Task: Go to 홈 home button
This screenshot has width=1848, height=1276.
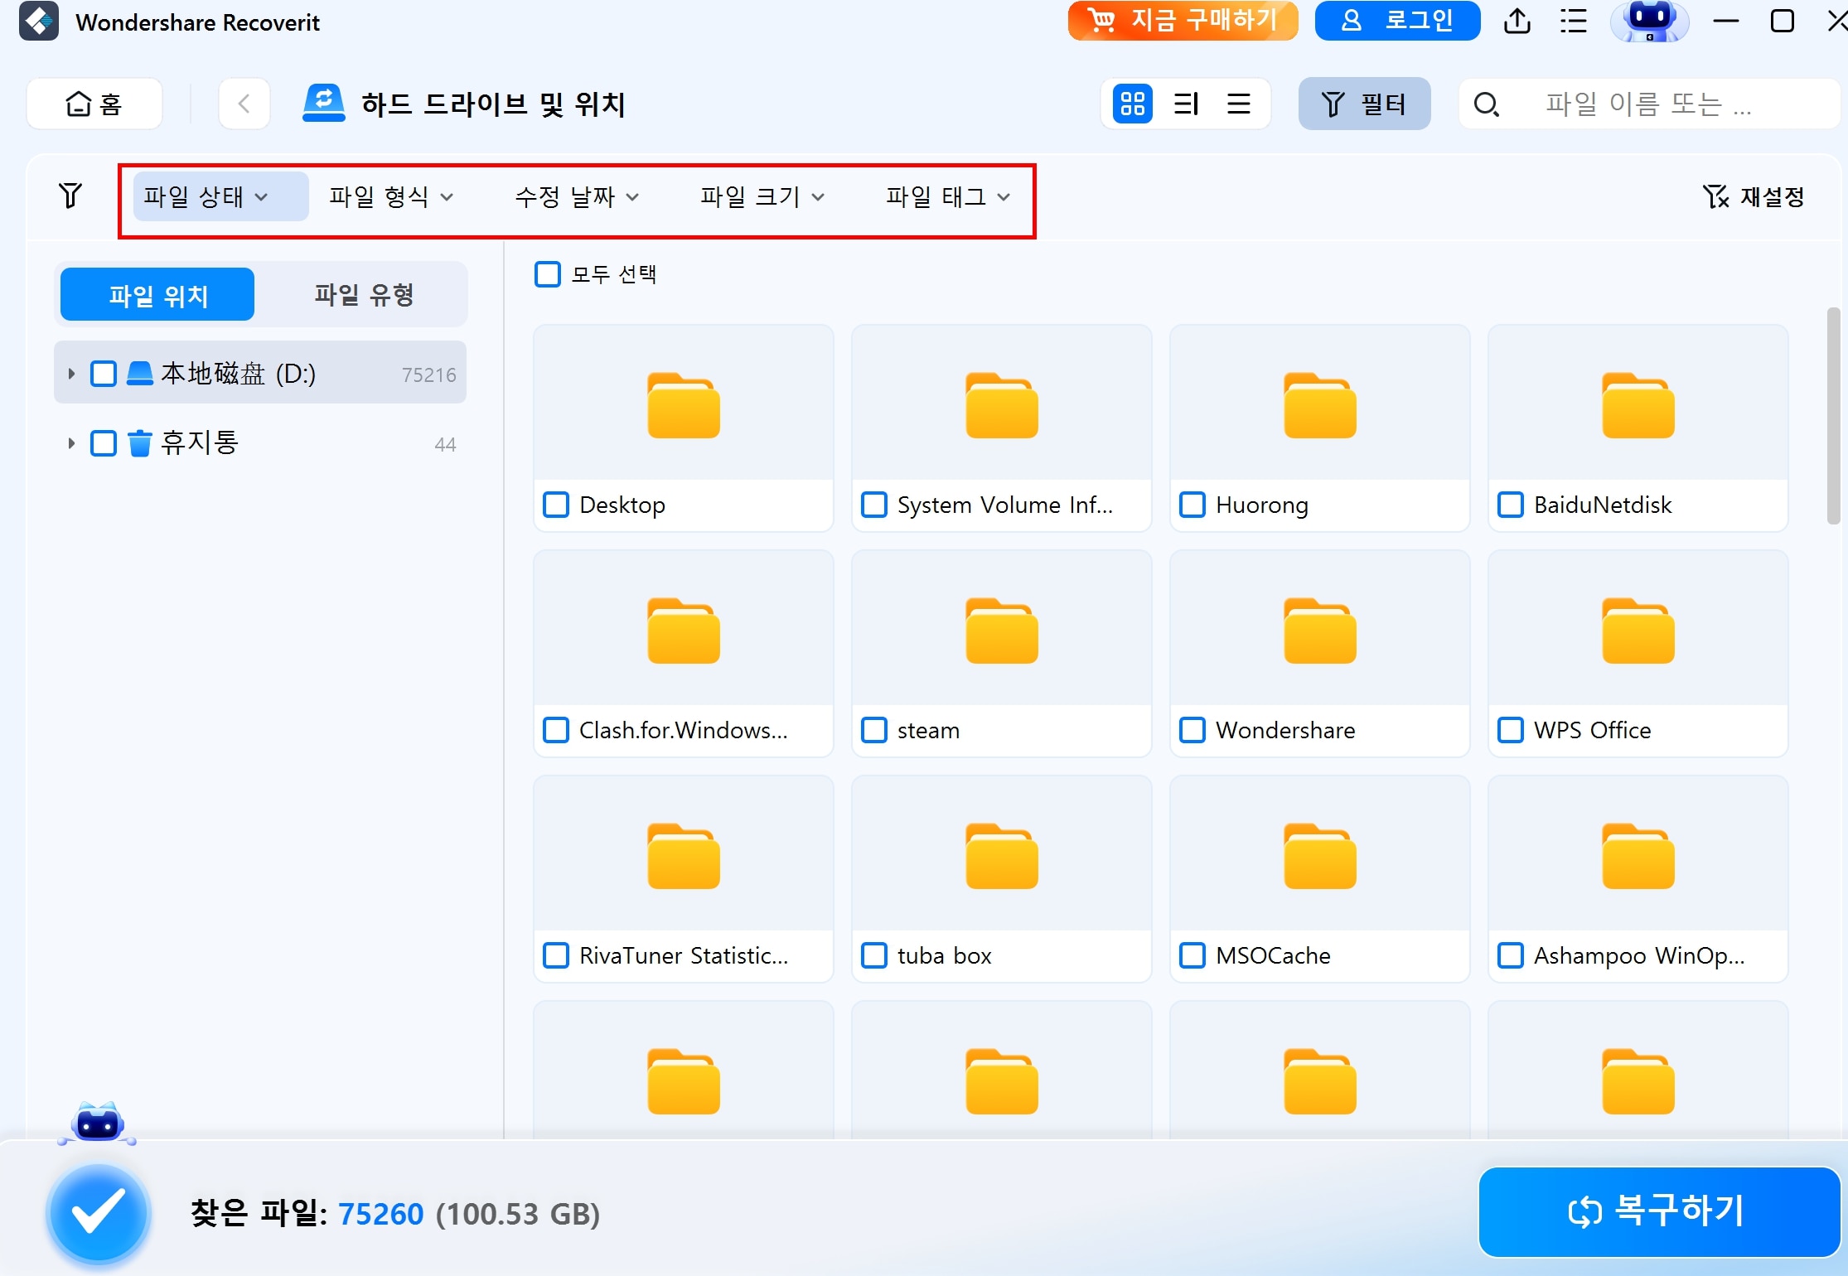Action: click(x=94, y=104)
